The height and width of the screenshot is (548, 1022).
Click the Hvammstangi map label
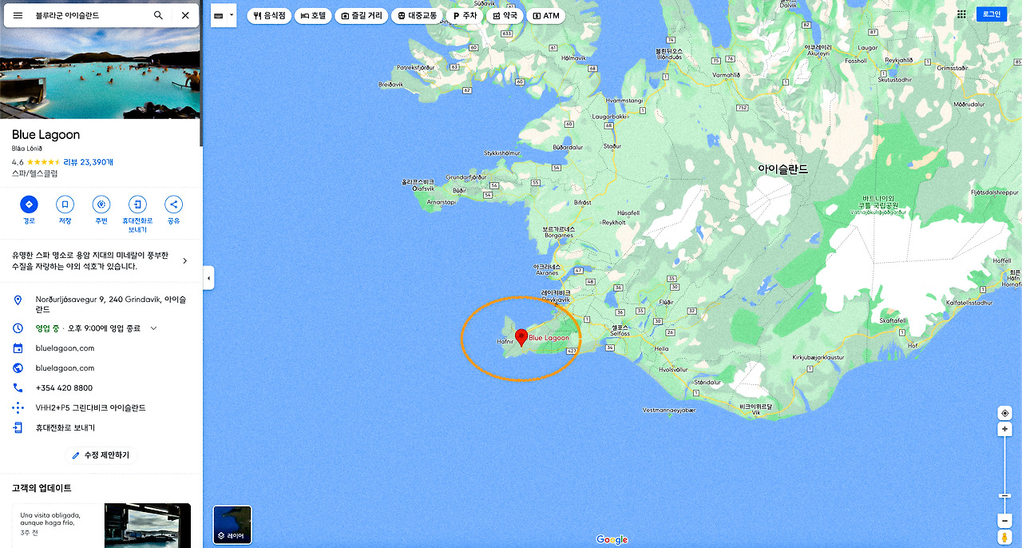point(624,100)
